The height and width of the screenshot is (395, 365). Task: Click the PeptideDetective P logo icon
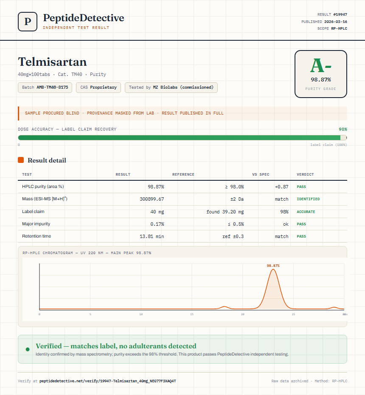[x=28, y=22]
